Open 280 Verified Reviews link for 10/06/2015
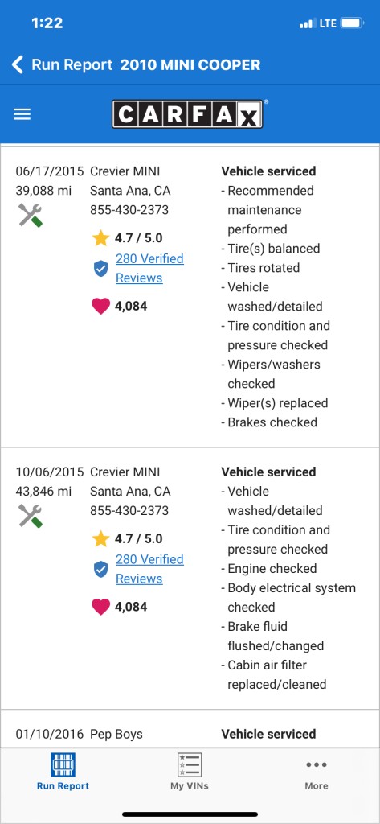380x824 pixels. 149,569
